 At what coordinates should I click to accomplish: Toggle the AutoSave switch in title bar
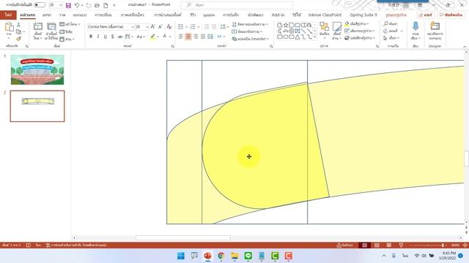[x=40, y=5]
